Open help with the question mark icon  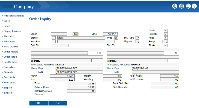194,6
